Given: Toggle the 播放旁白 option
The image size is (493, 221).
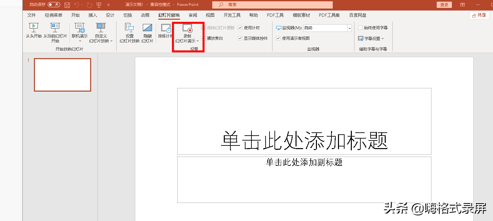Looking at the screenshot, I should pos(212,38).
